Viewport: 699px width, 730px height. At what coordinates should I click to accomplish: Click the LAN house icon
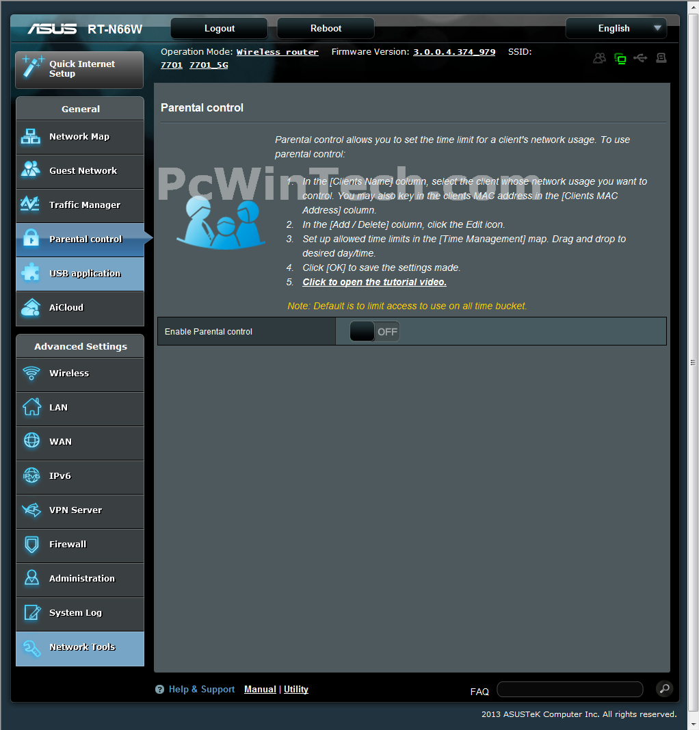[31, 407]
